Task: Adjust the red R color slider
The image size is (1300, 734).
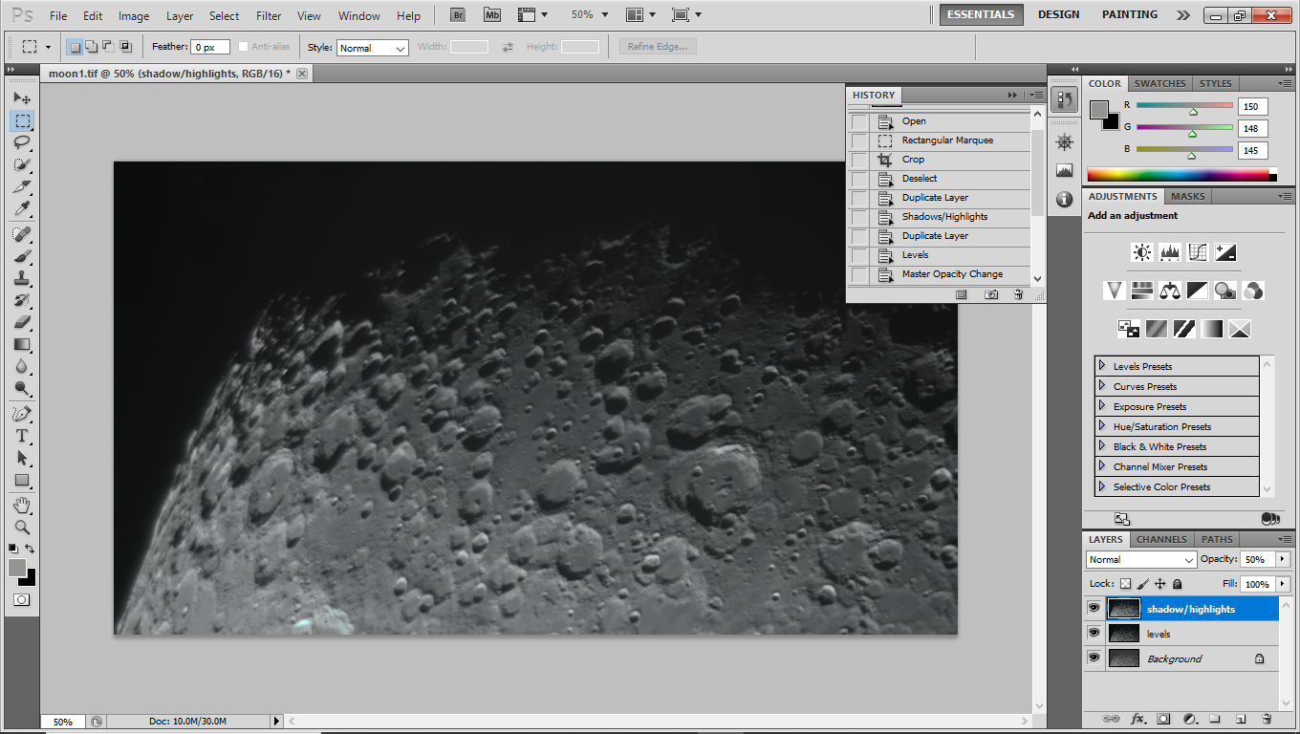Action: click(x=1192, y=112)
